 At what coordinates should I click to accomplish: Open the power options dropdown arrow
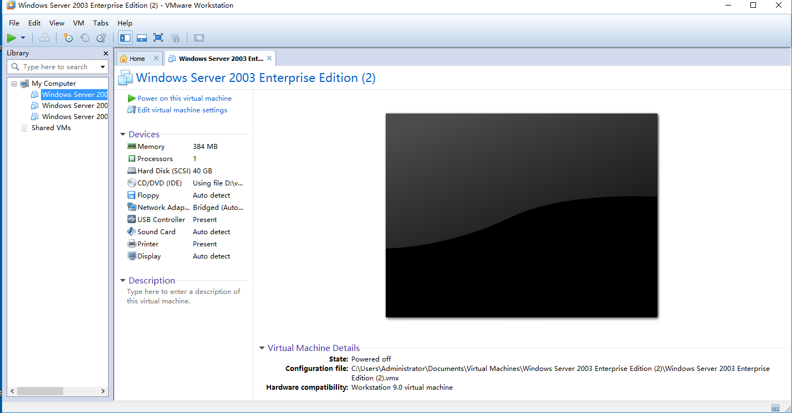click(x=23, y=38)
